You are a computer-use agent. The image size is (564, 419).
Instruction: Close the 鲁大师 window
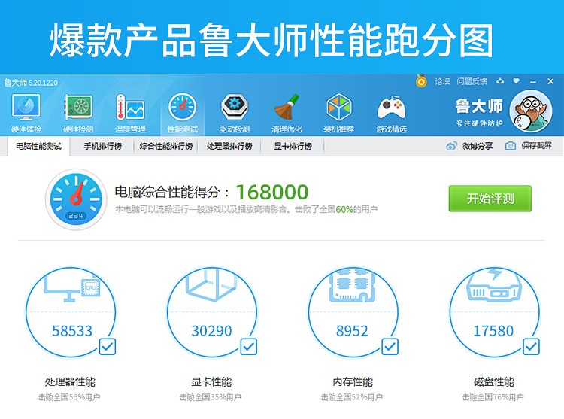click(550, 81)
